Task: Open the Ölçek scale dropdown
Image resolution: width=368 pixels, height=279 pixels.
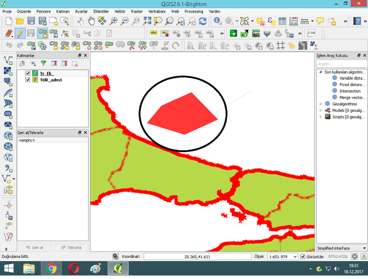Action: pyautogui.click(x=295, y=257)
